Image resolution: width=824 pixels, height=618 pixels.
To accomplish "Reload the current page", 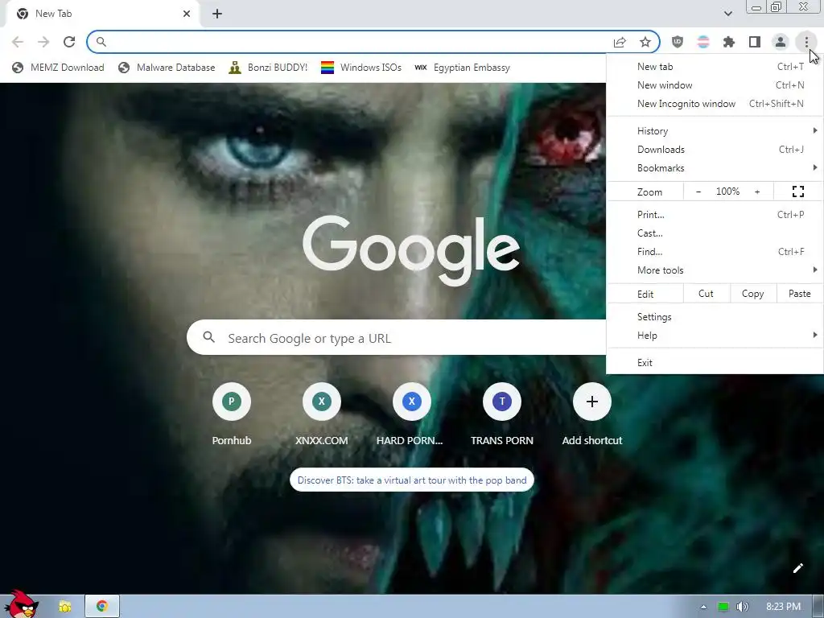I will click(69, 42).
